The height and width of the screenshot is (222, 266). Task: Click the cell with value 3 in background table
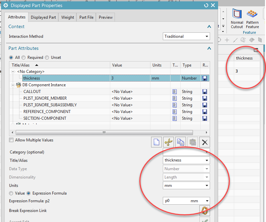pos(247,71)
